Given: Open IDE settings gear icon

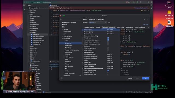Looking at the screenshot, I should pyautogui.click(x=151, y=2).
